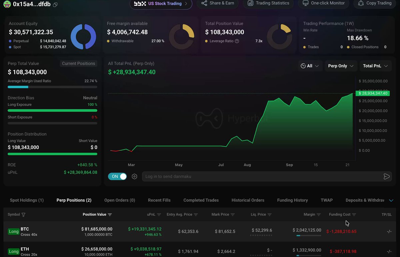The height and width of the screenshot is (257, 400).
Task: Open Share & Earn
Action: tap(218, 3)
